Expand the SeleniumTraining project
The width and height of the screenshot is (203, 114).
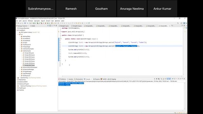(x=16, y=86)
